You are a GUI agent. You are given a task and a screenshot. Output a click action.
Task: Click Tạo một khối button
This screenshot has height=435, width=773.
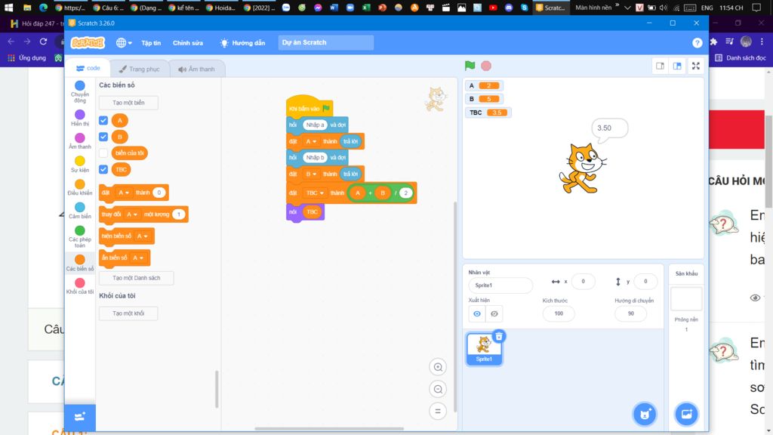tap(128, 313)
